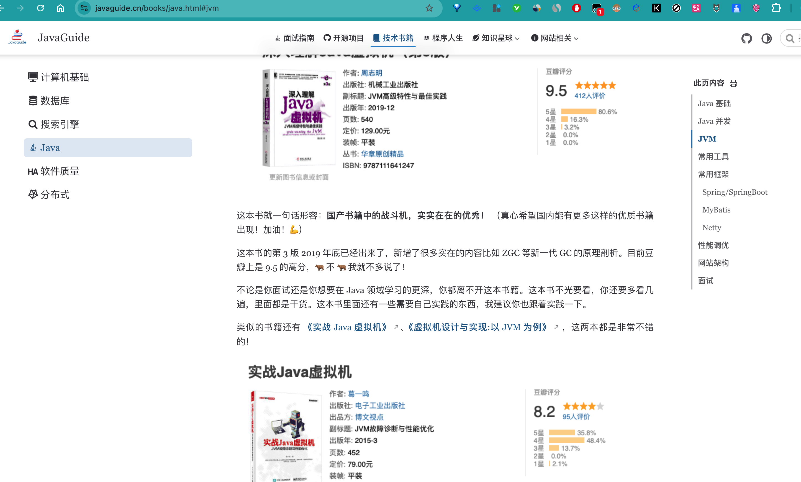
Task: Open the Extensions puzzle piece menu
Action: coord(776,8)
